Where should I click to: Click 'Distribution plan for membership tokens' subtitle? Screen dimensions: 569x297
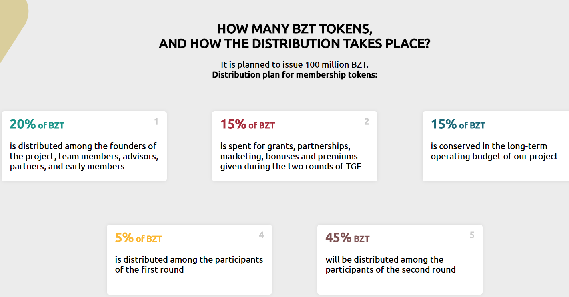295,75
